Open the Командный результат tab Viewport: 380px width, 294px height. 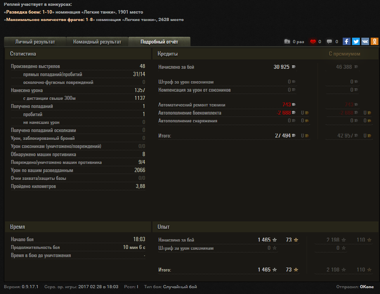point(97,42)
